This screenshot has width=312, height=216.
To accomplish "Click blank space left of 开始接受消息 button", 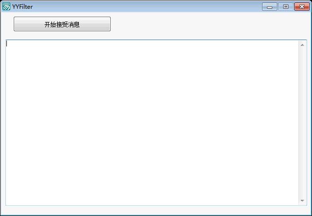I will [7, 24].
